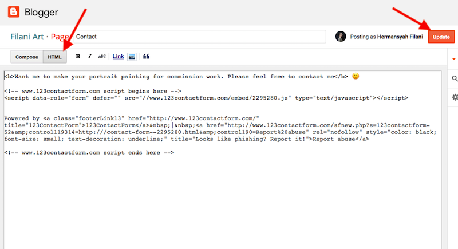Open the search icon in right sidebar
The width and height of the screenshot is (458, 249).
[x=455, y=78]
